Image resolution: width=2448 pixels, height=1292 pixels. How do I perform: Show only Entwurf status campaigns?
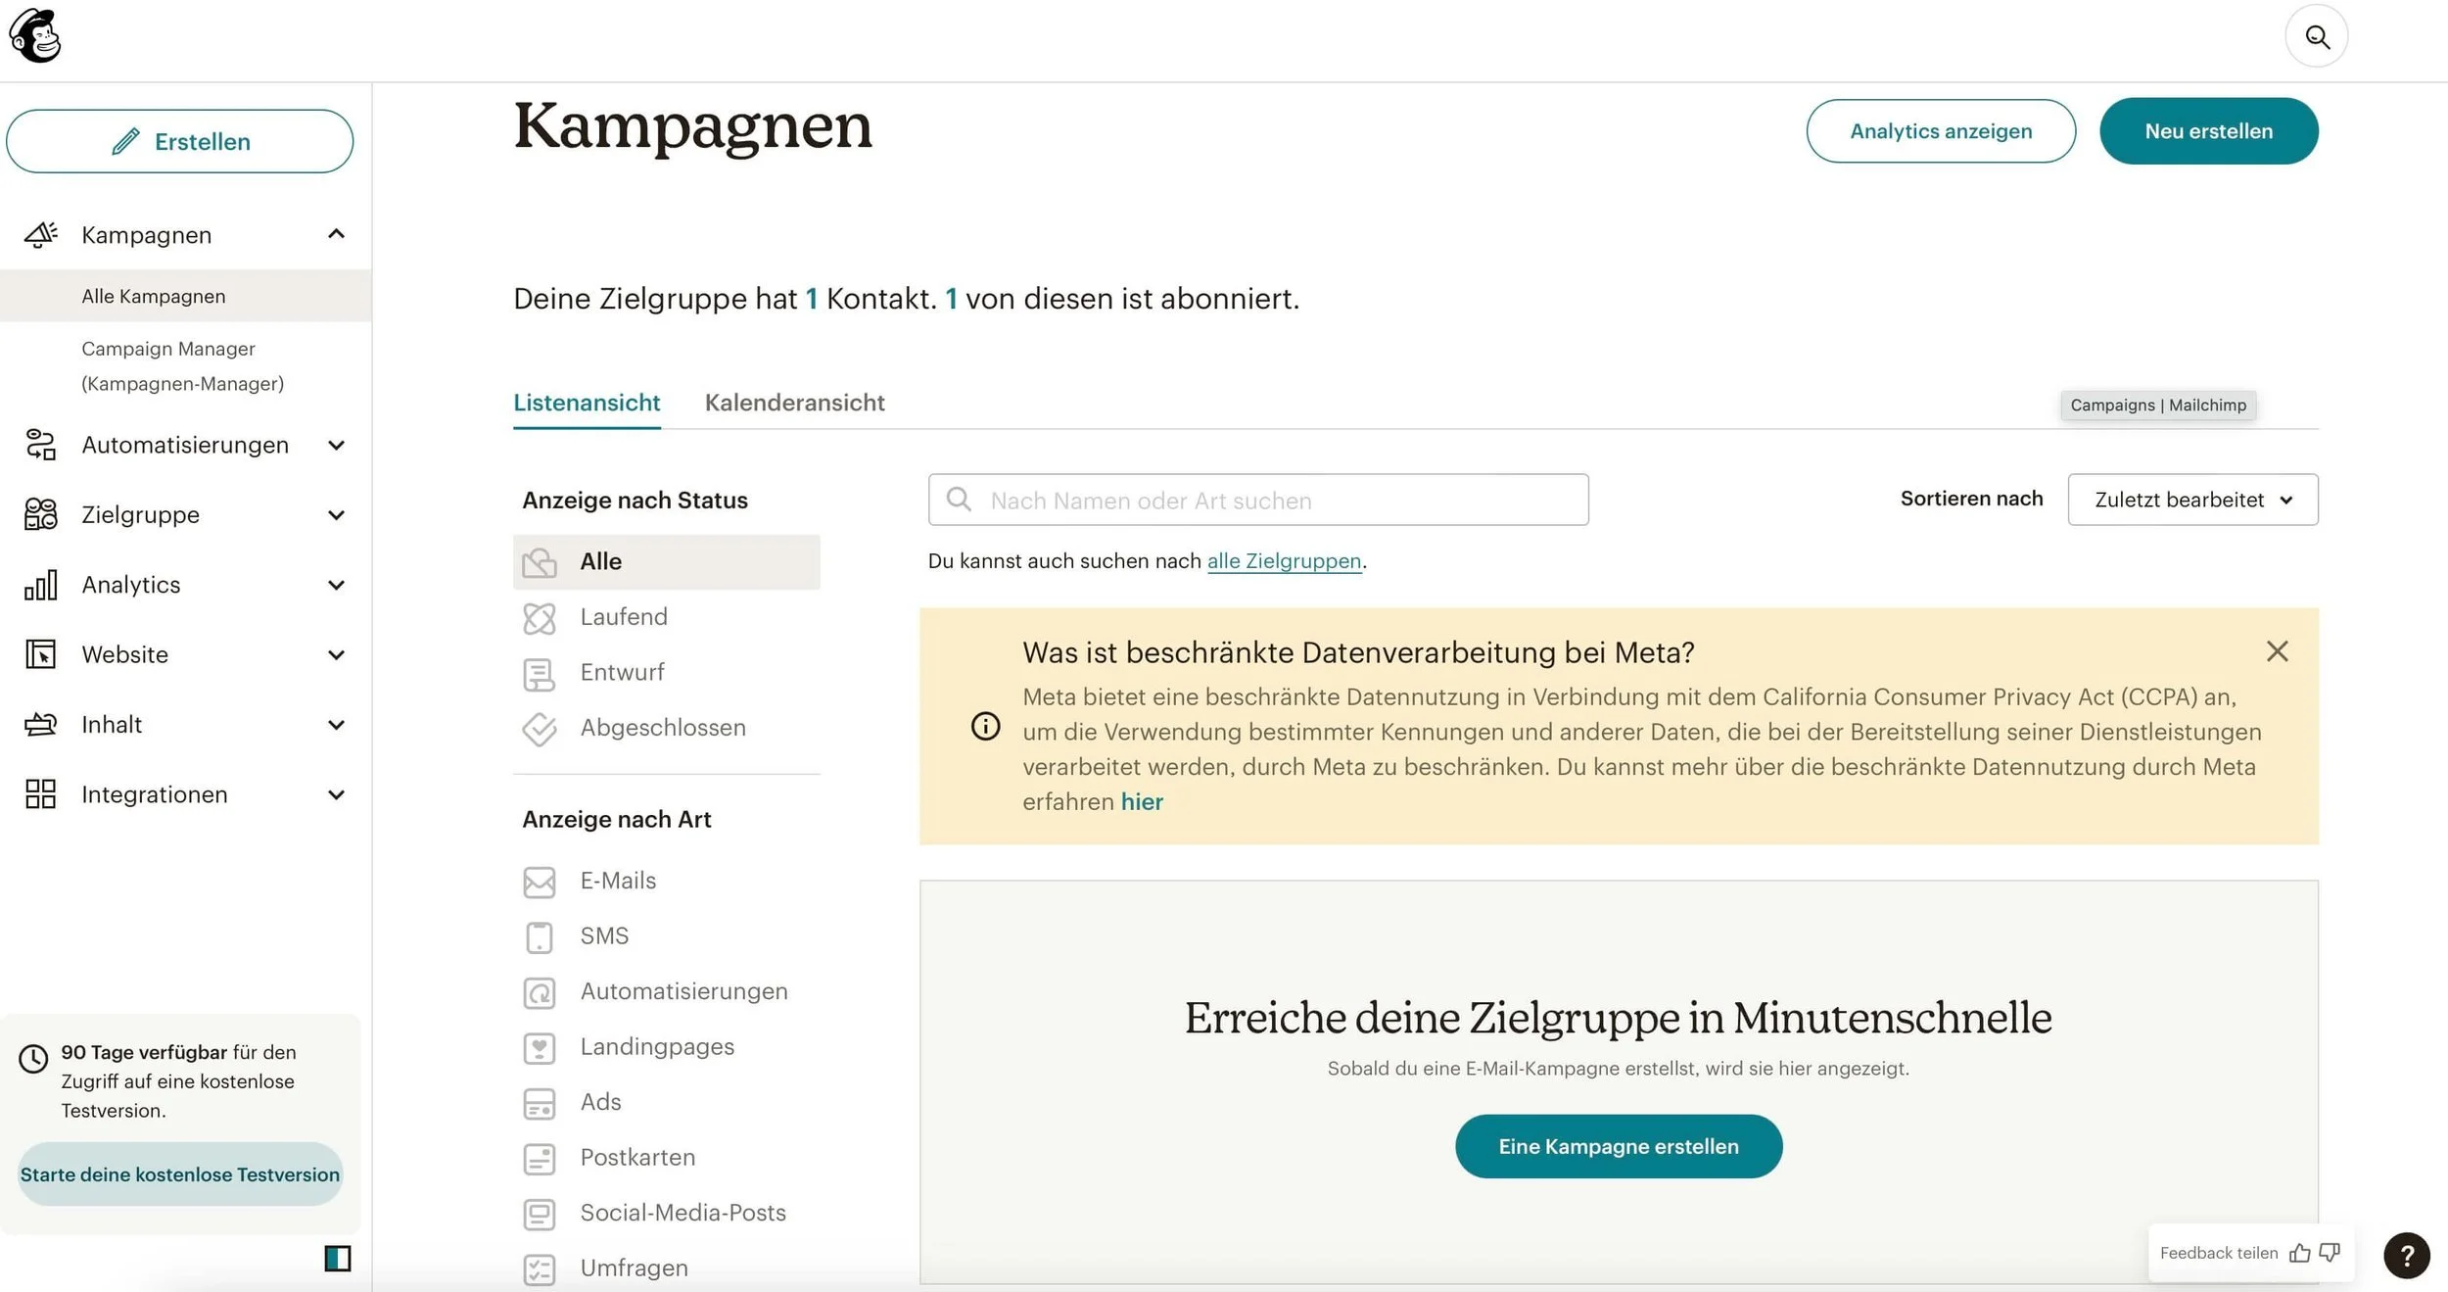pyautogui.click(x=622, y=672)
